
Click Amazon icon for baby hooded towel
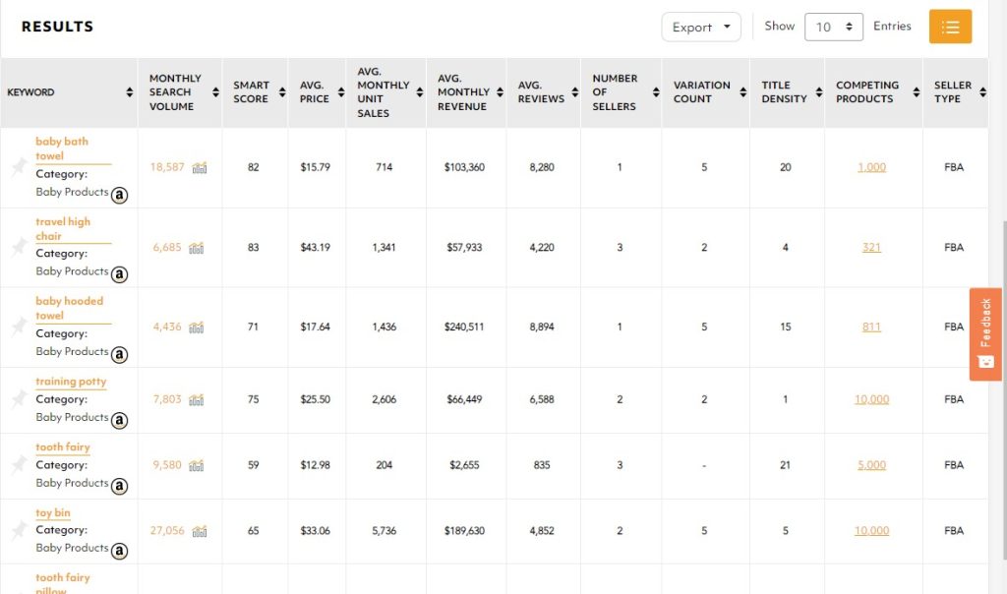coord(120,354)
